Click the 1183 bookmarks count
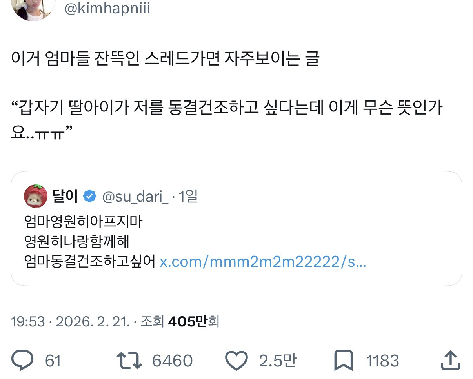The width and height of the screenshot is (473, 379). coord(382,361)
